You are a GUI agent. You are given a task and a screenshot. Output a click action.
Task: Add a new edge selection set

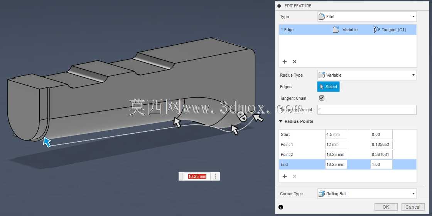click(x=285, y=62)
